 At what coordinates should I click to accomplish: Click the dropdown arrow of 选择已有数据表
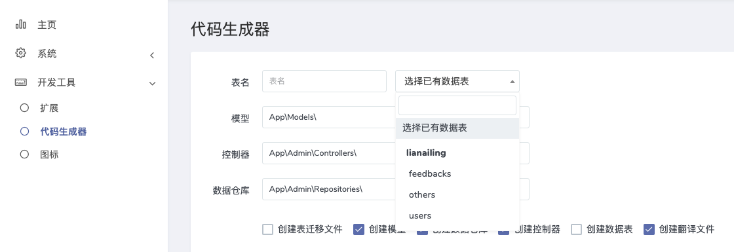coord(512,81)
